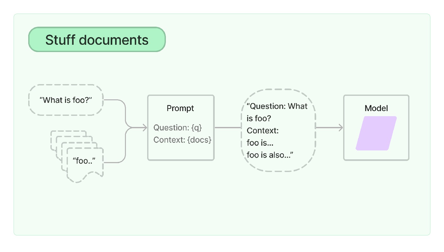Image resolution: width=444 pixels, height=252 pixels.
Task: Click the connector line leaving the Prompt box
Action: pos(228,128)
